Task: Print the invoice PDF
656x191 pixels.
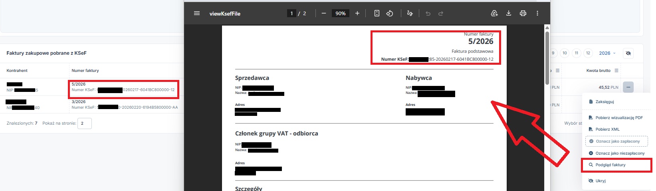Action: point(523,13)
